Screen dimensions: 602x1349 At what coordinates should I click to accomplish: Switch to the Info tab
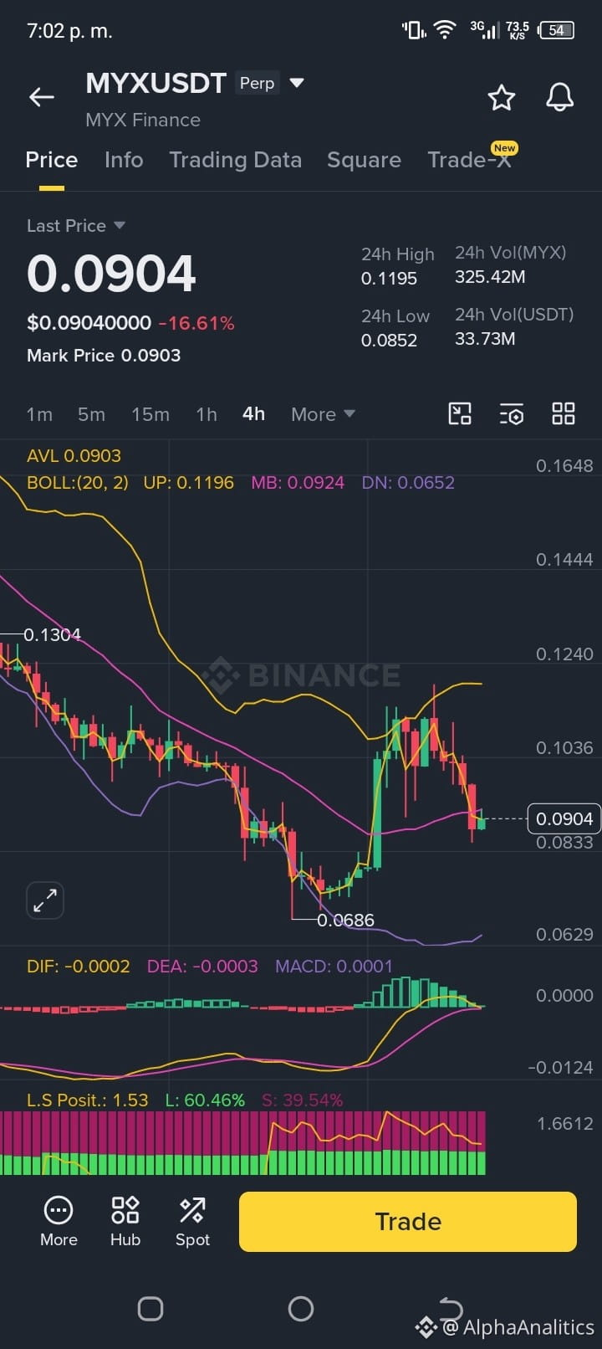pyautogui.click(x=124, y=160)
